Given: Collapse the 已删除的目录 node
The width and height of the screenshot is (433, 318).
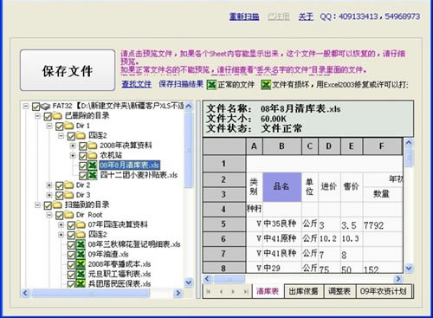Looking at the screenshot, I should 37,116.
